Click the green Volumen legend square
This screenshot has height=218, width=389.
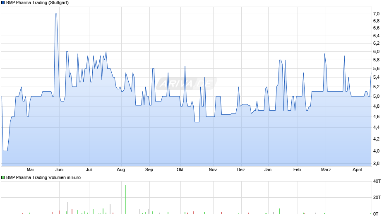click(x=3, y=177)
